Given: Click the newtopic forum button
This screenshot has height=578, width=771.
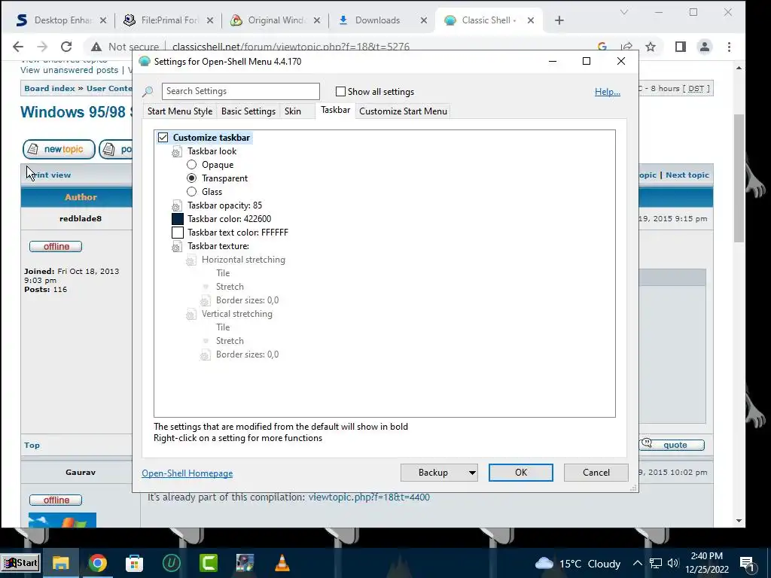Looking at the screenshot, I should [x=59, y=149].
